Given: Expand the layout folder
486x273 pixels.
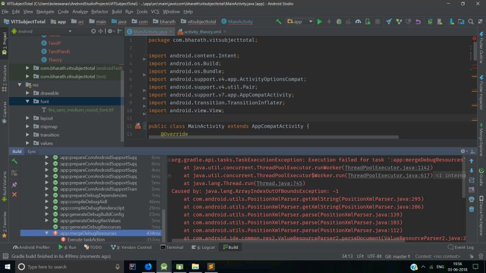Looking at the screenshot, I should (x=27, y=118).
